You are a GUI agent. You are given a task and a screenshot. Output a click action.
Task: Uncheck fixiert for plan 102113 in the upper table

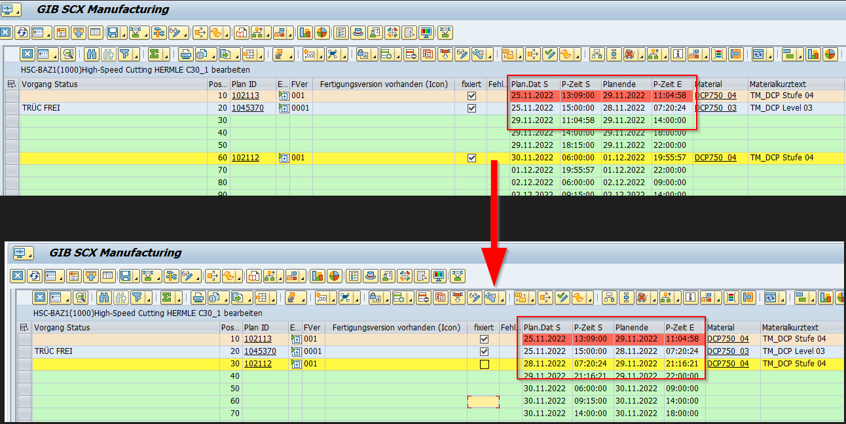coord(471,96)
